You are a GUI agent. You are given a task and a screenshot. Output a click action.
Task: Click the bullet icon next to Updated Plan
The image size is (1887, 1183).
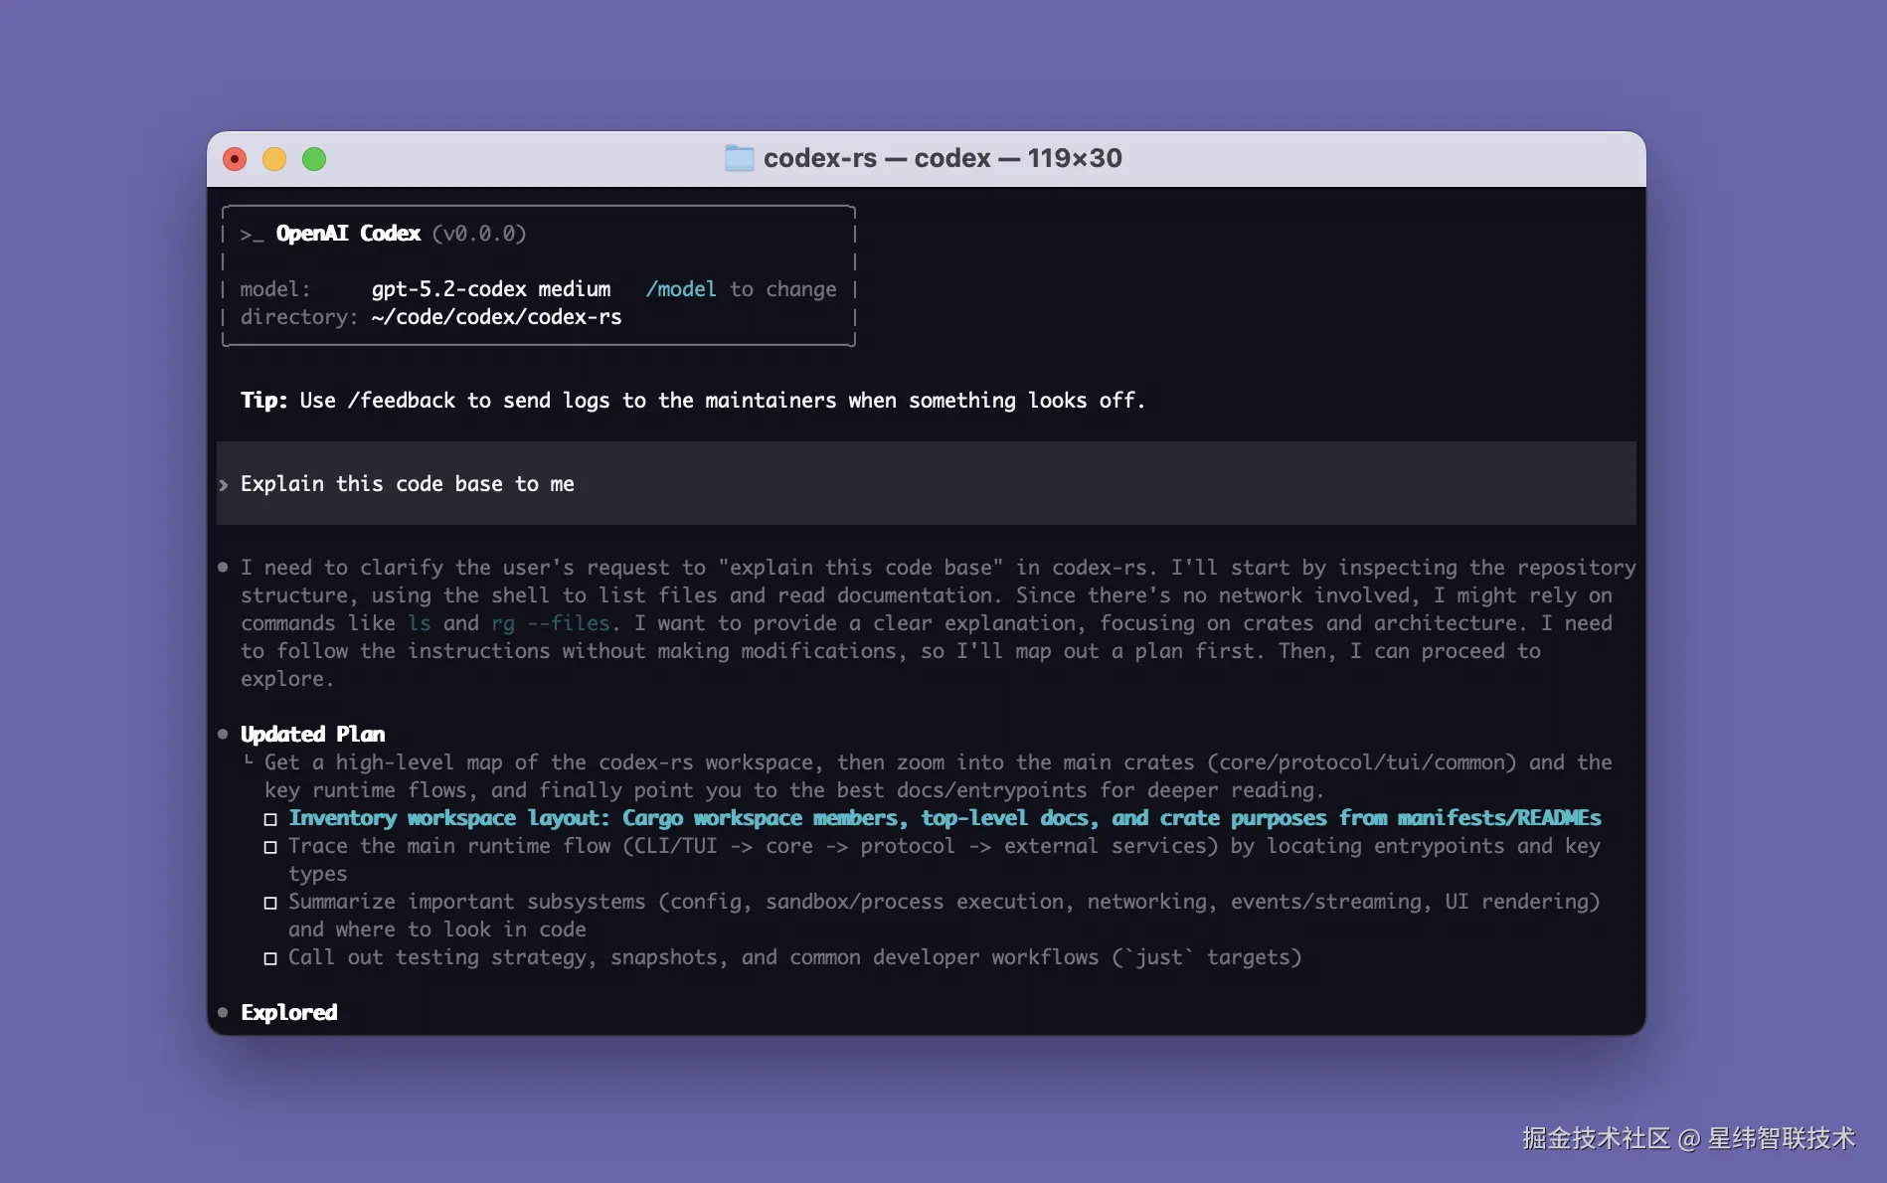pos(222,734)
